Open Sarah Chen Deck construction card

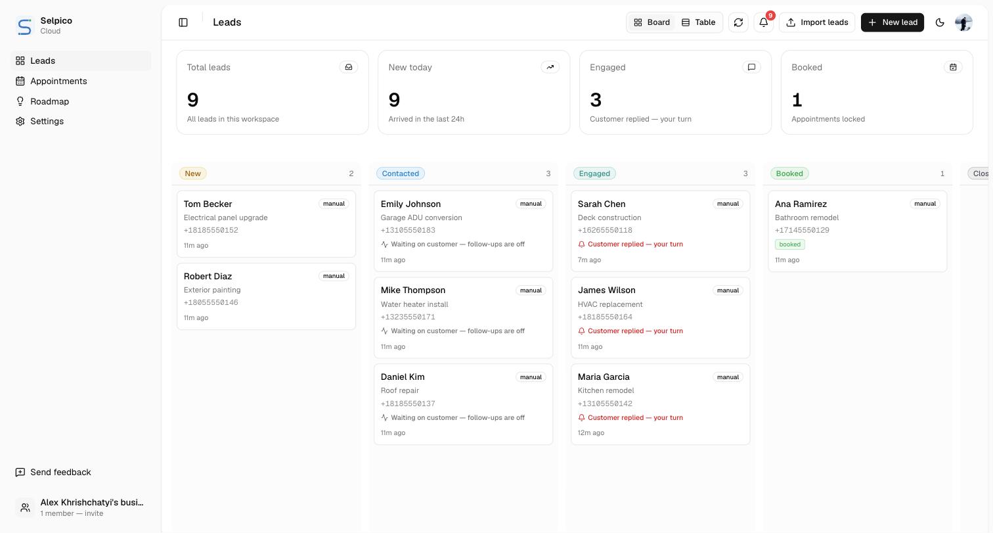coord(660,231)
